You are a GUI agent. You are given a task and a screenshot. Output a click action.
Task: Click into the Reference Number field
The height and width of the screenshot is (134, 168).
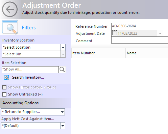point(137,26)
